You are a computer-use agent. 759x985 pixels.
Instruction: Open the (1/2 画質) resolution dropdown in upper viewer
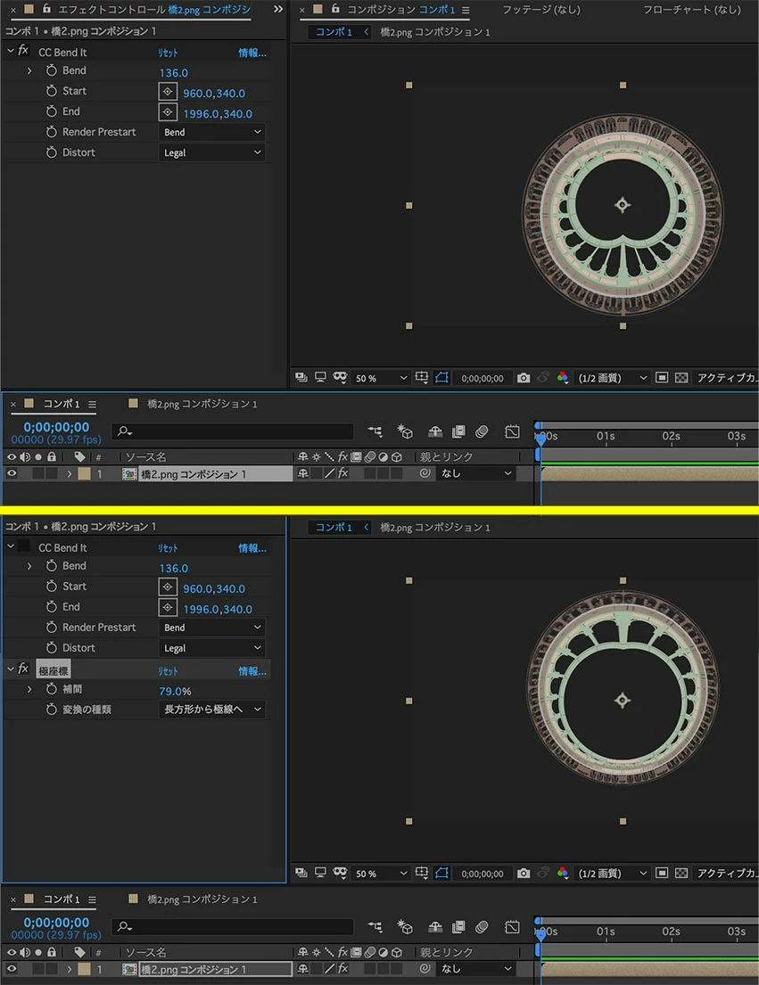click(612, 378)
